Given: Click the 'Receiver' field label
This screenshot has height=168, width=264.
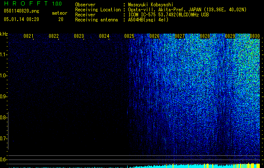Looking at the screenshot, I should click(x=85, y=15).
